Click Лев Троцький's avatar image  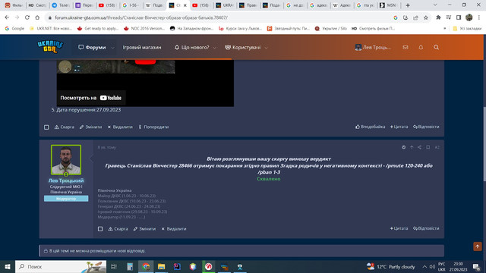[x=66, y=160]
